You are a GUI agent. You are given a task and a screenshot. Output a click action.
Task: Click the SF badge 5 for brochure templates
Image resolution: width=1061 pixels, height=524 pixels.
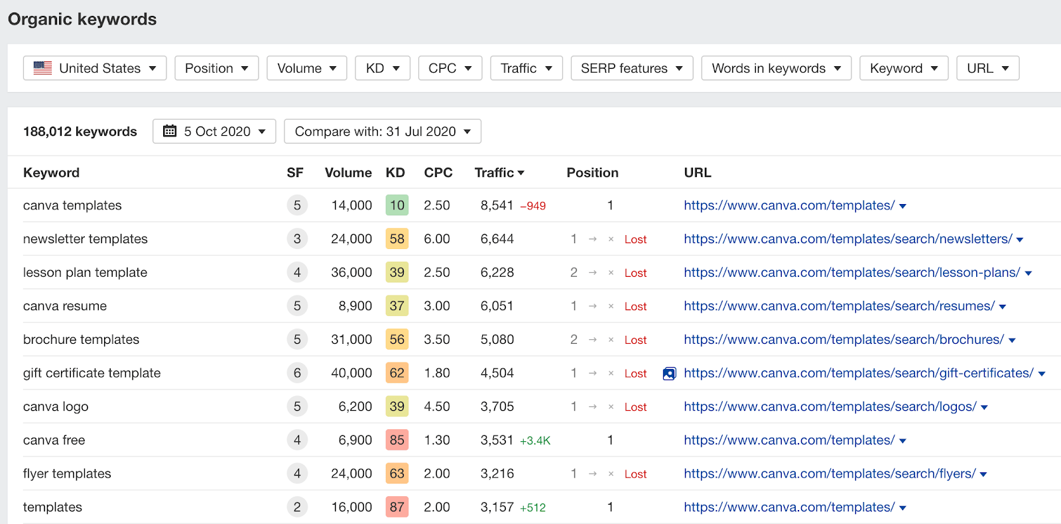297,340
